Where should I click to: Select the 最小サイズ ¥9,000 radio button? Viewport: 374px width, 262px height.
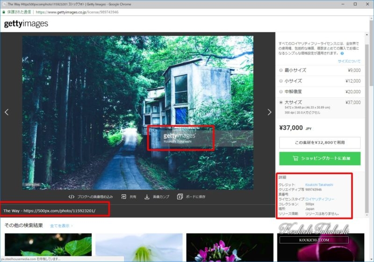point(281,70)
